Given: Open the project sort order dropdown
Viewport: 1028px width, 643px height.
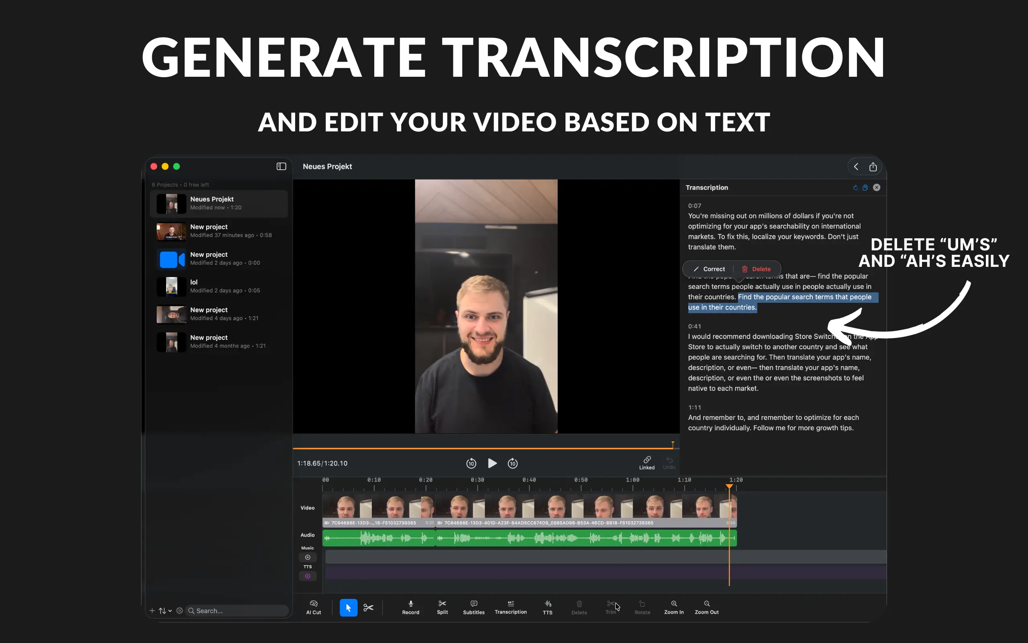Looking at the screenshot, I should coord(165,611).
